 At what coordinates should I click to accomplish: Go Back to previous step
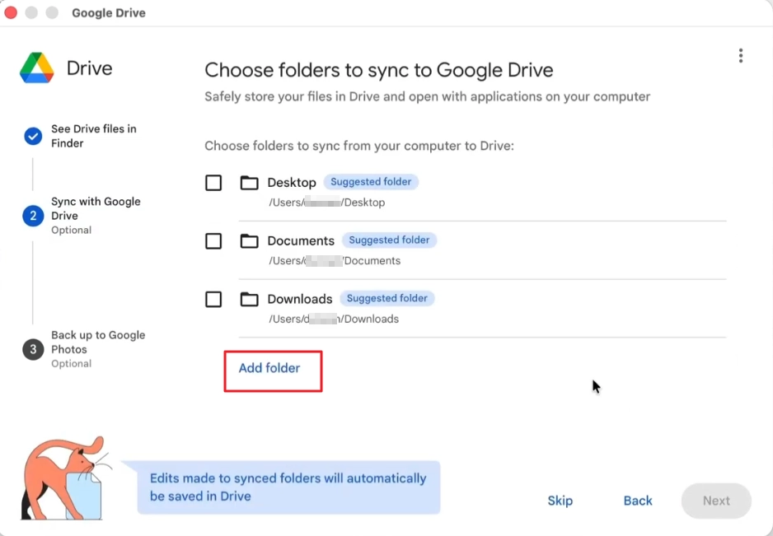637,501
